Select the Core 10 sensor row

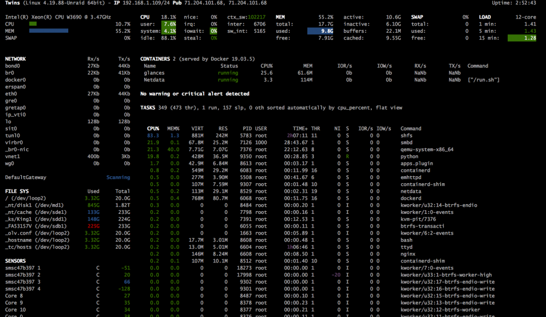pyautogui.click(x=68, y=309)
